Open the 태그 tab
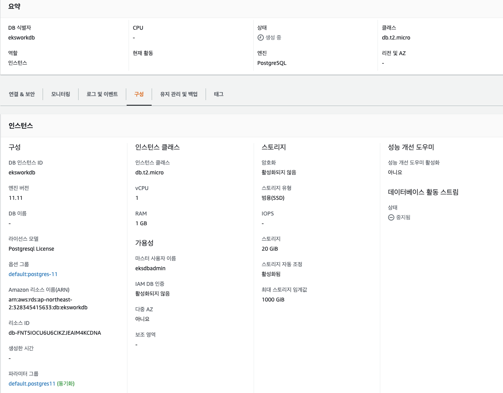Viewport: 503px width, 393px height. 218,94
